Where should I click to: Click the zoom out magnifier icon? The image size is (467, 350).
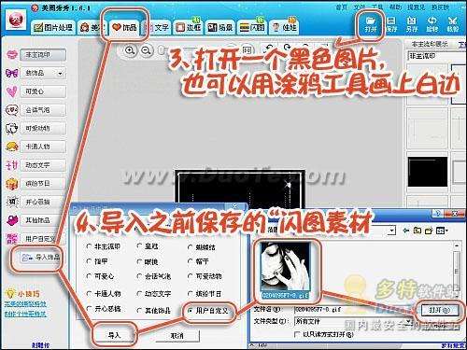pos(146,50)
